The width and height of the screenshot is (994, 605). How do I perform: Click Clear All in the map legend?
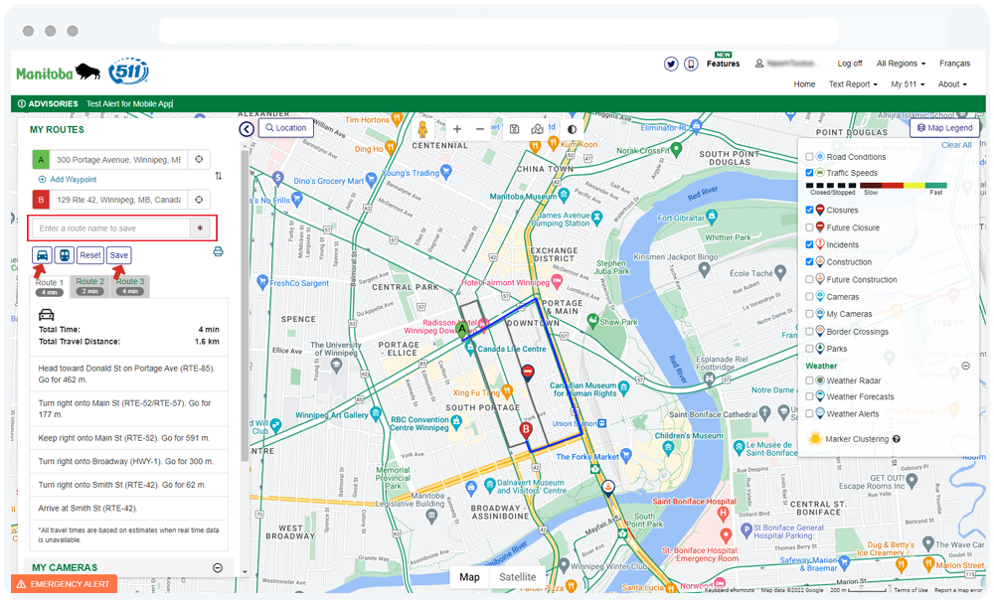click(956, 145)
